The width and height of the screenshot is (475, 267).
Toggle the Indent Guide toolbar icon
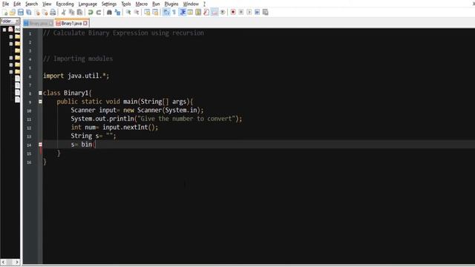[x=183, y=12]
